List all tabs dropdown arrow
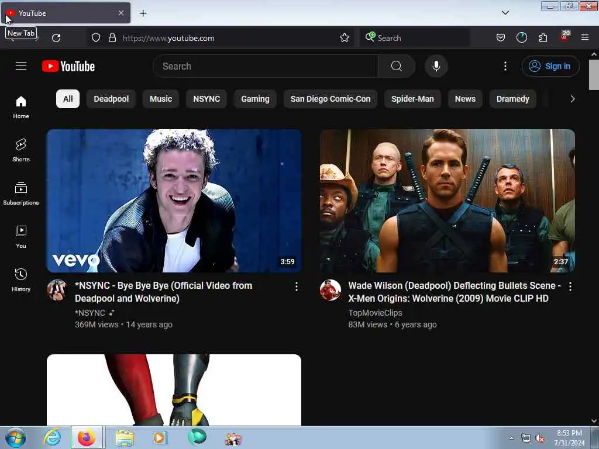Viewport: 599px width, 449px height. coord(505,13)
